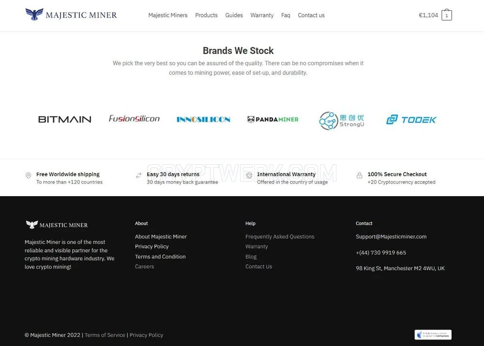The height and width of the screenshot is (346, 484).
Task: Click the © Majestic Miner 2022 text
Action: [52, 335]
